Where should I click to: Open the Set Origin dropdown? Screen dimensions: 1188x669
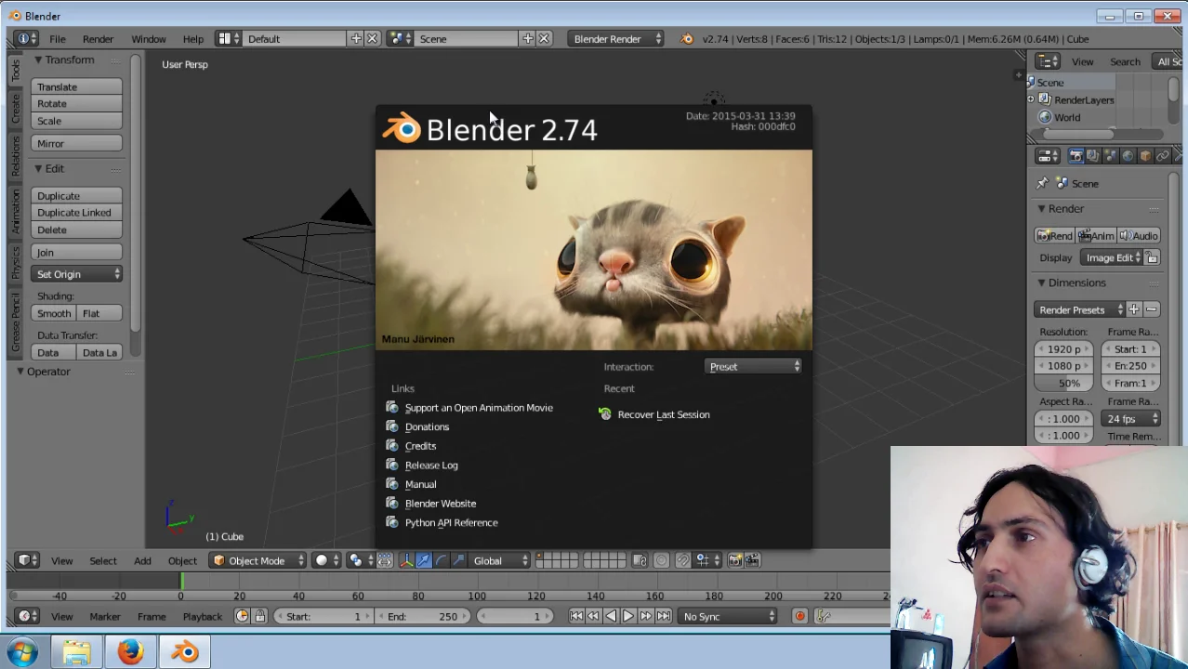(x=77, y=274)
